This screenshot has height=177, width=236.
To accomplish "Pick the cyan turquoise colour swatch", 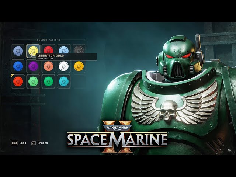I will click(x=64, y=81).
